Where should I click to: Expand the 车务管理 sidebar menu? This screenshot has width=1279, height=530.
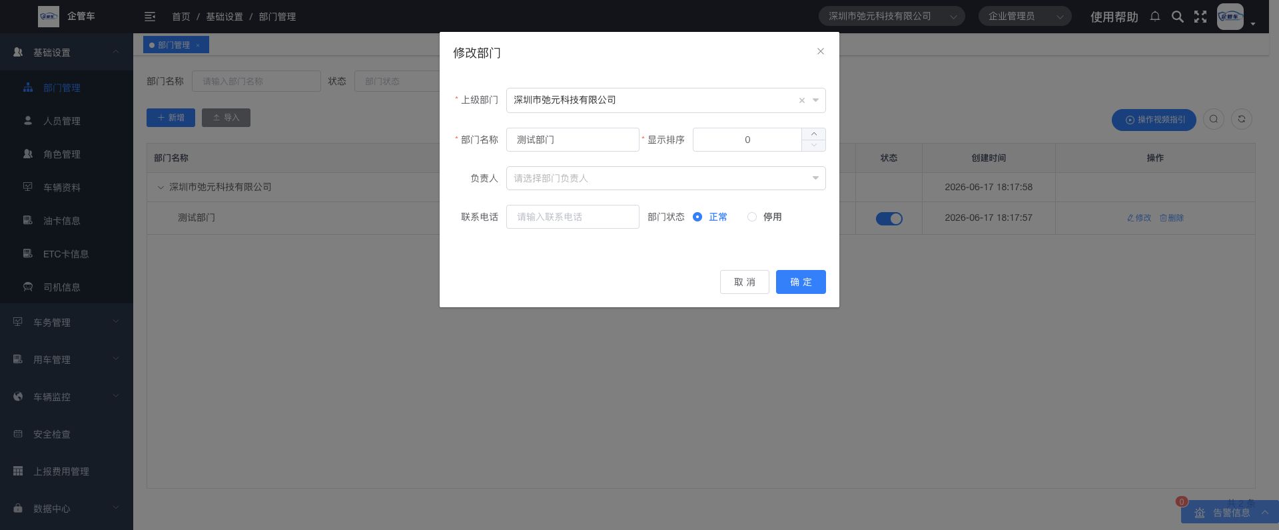pyautogui.click(x=67, y=323)
